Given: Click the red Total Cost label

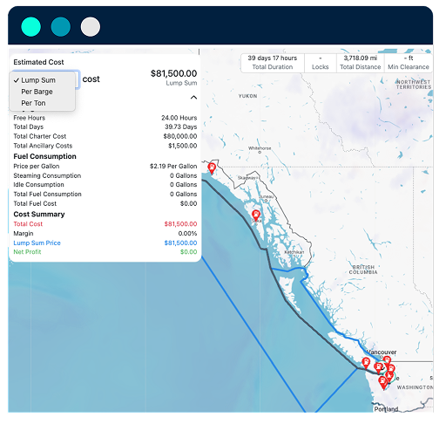Looking at the screenshot, I should pyautogui.click(x=28, y=224).
